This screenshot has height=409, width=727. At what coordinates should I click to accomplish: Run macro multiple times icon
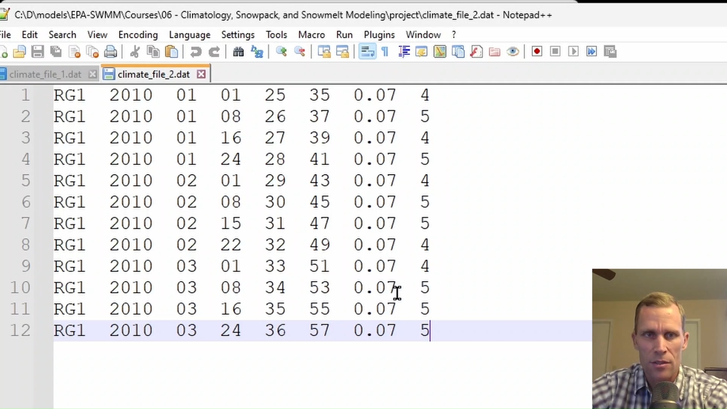click(x=592, y=52)
